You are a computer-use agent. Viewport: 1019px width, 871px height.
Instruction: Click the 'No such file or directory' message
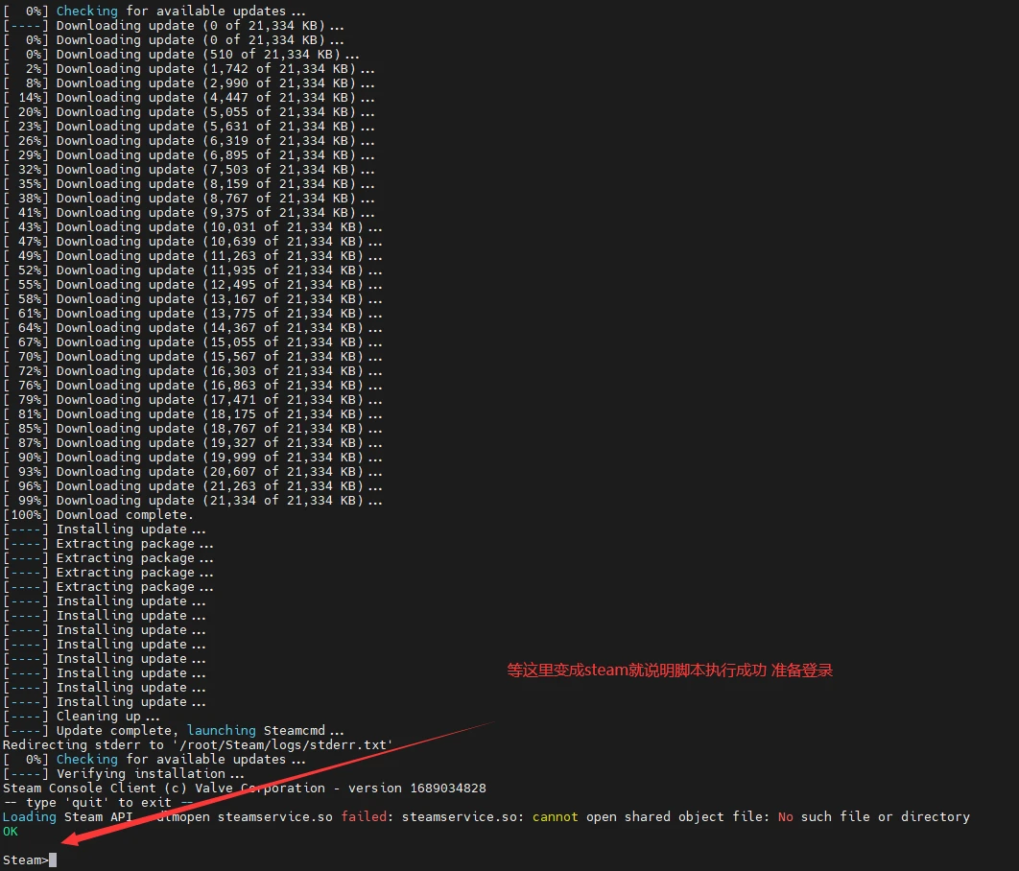tap(873, 816)
